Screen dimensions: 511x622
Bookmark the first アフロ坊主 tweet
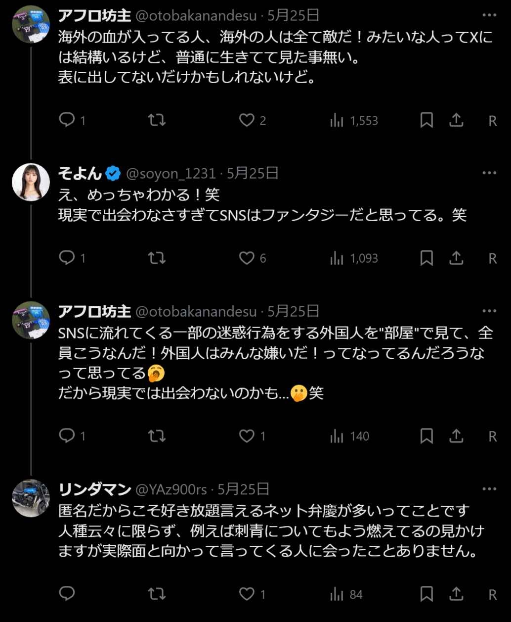click(x=426, y=120)
